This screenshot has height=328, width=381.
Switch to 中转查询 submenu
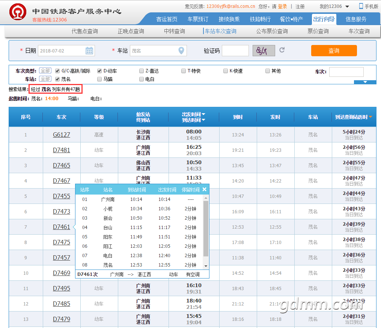coord(174,31)
